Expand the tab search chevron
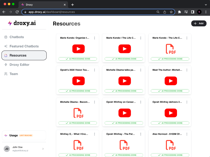 206,5
